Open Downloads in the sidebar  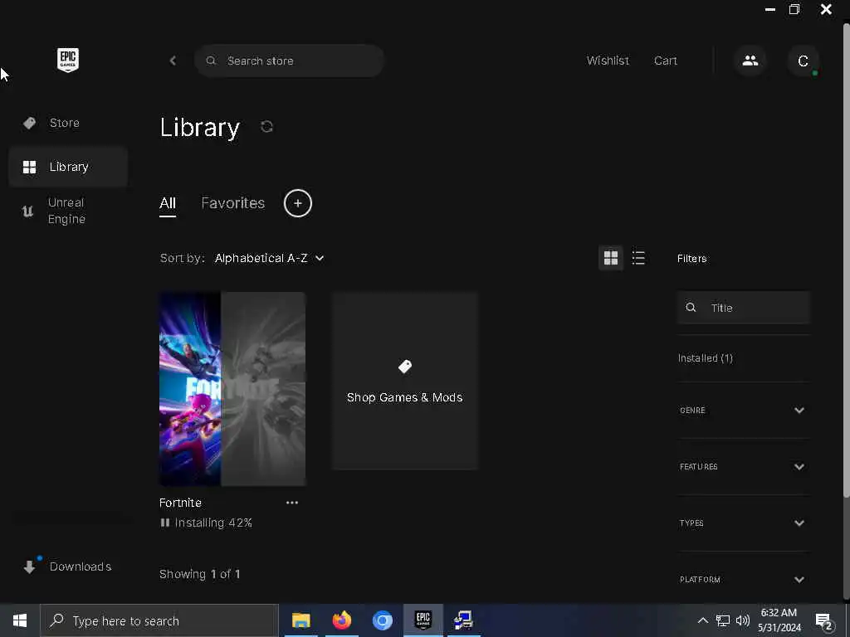tap(68, 566)
